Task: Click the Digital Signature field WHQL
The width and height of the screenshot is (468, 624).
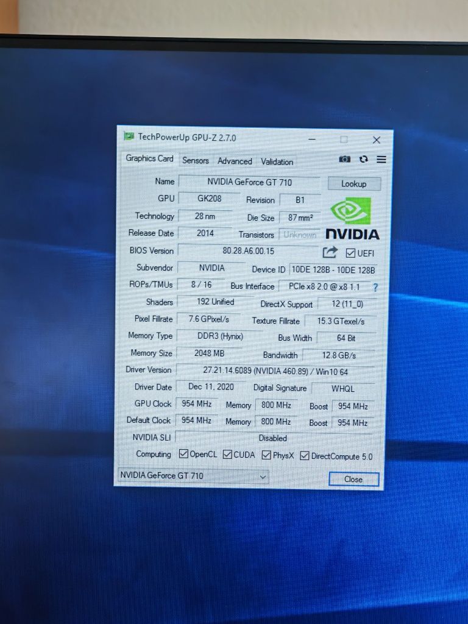Action: (x=342, y=389)
